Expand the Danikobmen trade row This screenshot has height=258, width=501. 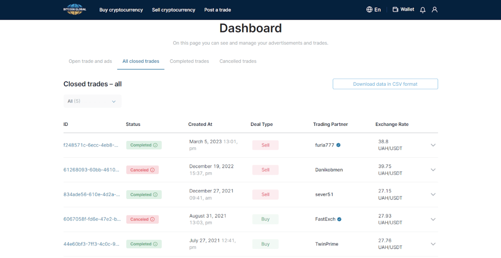(x=433, y=170)
